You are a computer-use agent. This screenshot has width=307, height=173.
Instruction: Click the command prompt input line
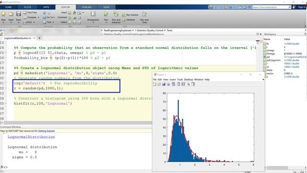(x=78, y=167)
